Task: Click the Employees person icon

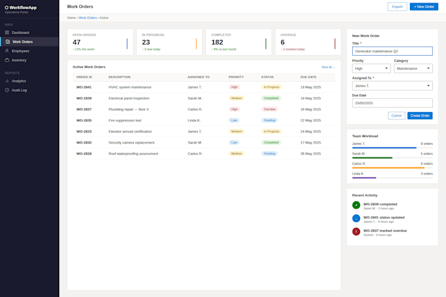Action: pos(7,51)
